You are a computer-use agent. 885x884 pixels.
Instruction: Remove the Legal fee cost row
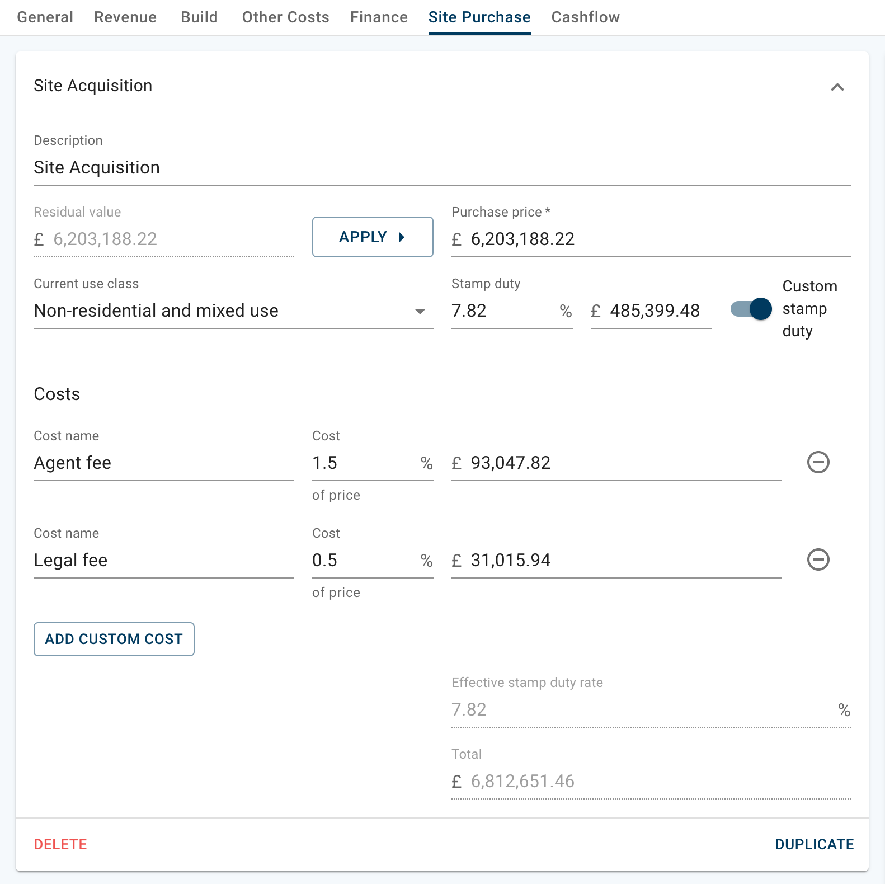click(818, 559)
